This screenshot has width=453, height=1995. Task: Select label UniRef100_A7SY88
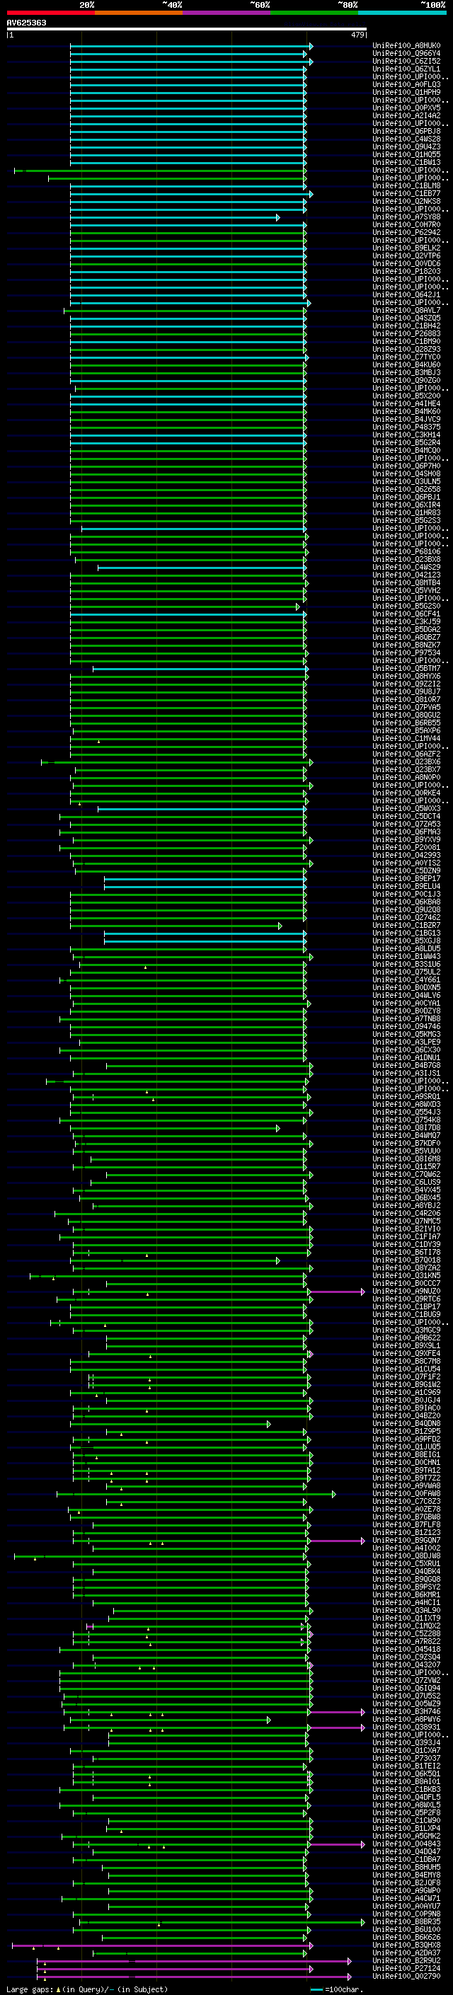[x=406, y=217]
